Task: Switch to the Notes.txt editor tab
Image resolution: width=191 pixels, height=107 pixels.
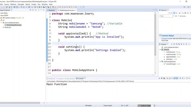Action: coord(51,10)
